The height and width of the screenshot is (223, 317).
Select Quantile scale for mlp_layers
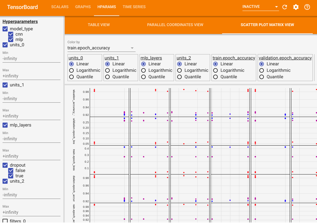point(143,77)
